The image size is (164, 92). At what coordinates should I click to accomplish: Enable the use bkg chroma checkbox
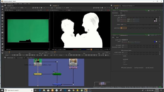coord(145,68)
